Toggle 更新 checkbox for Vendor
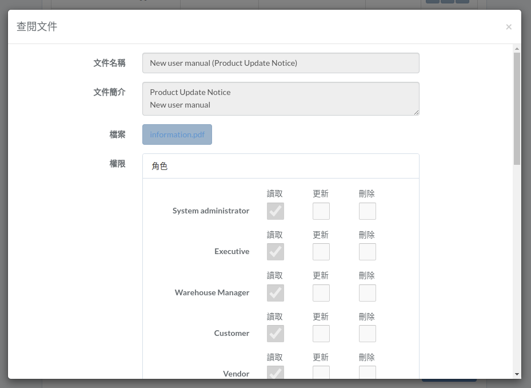Viewport: 531px width, 388px height. 321,373
